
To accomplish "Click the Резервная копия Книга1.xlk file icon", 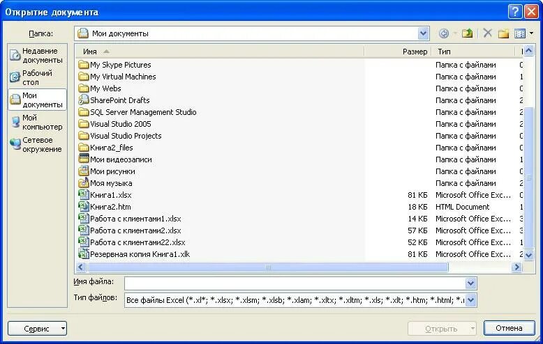I will tap(84, 254).
